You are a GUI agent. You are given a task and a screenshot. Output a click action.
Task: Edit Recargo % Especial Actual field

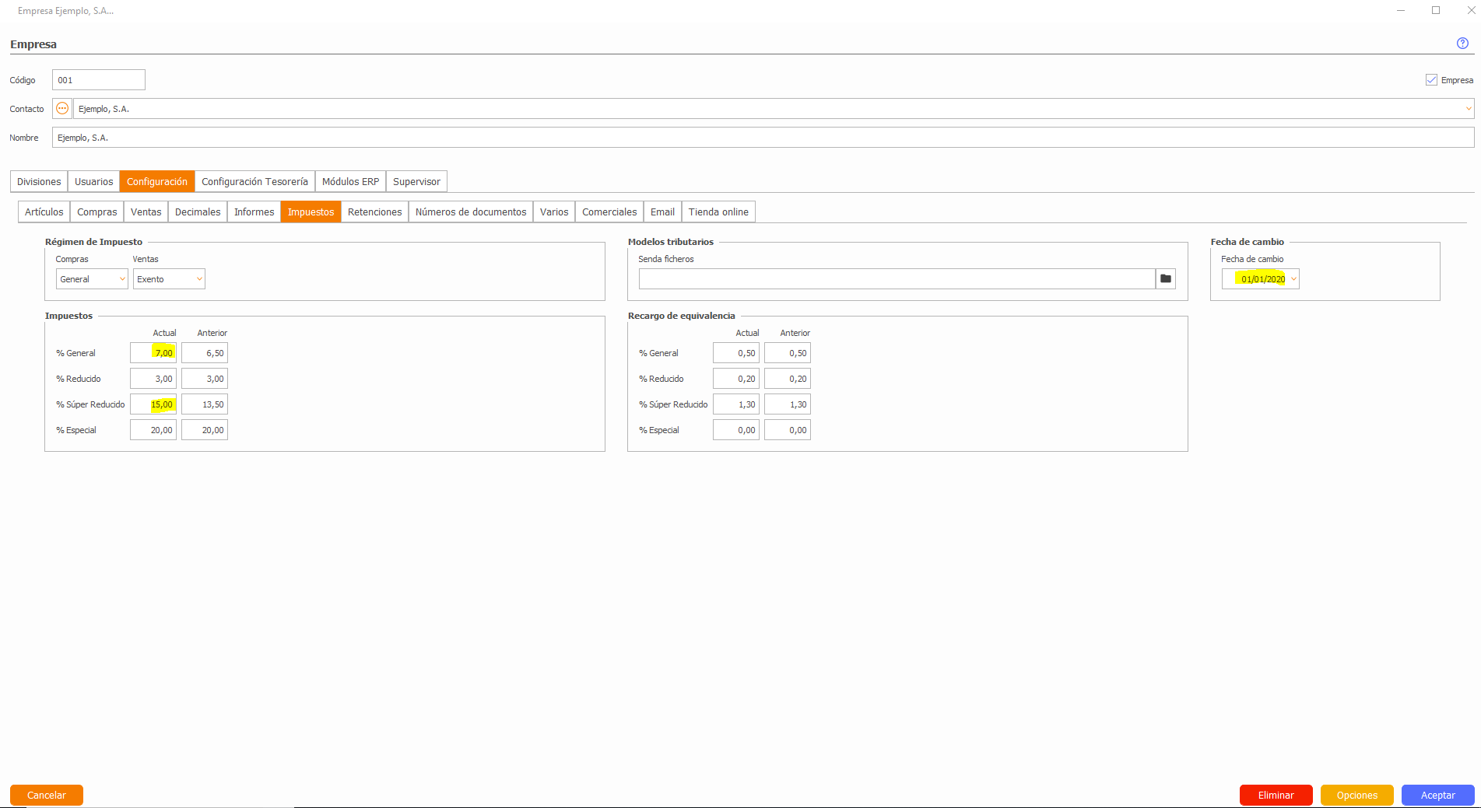click(736, 430)
